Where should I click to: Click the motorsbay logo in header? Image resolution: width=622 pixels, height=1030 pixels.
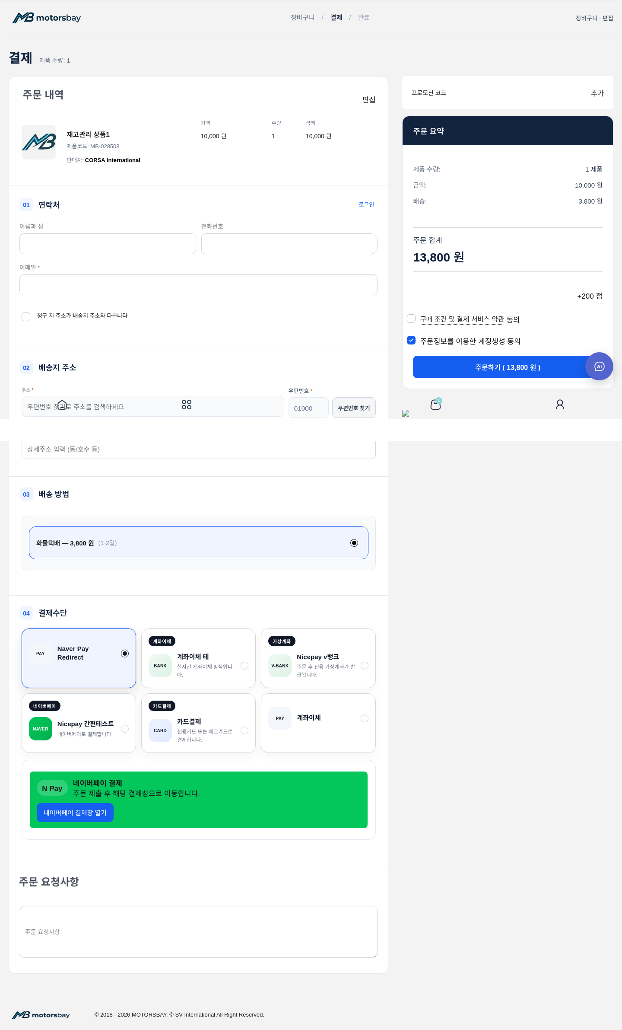47,18
